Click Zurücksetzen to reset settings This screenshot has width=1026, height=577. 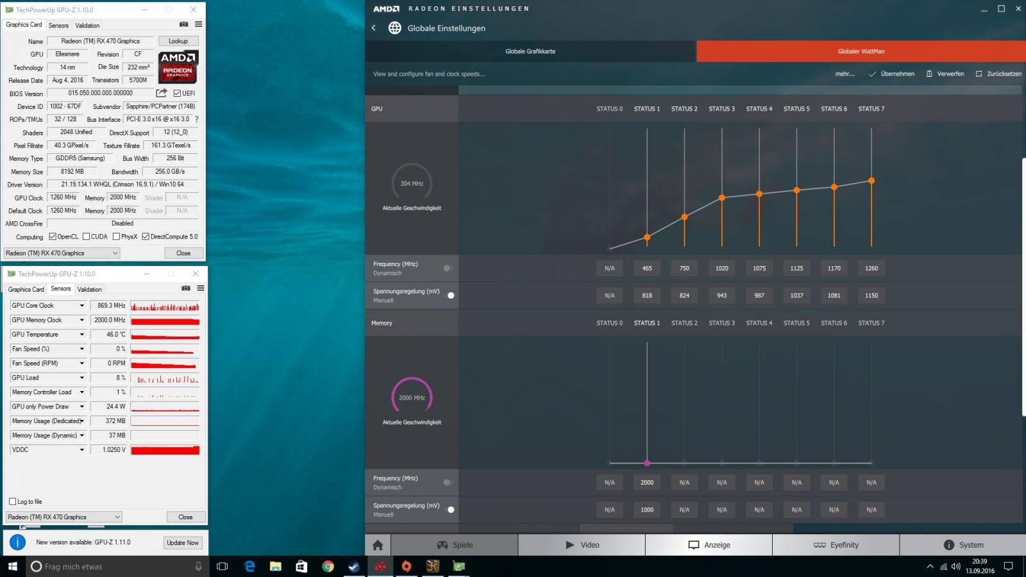[998, 74]
